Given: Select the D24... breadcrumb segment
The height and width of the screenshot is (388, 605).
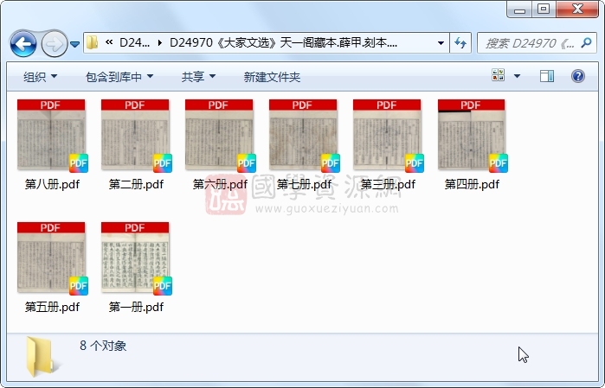Looking at the screenshot, I should pyautogui.click(x=134, y=42).
